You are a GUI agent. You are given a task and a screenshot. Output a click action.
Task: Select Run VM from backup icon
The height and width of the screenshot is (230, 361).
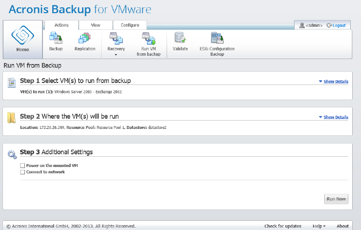pos(148,38)
